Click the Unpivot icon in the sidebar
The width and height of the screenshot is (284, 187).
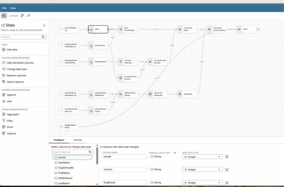tap(3, 133)
